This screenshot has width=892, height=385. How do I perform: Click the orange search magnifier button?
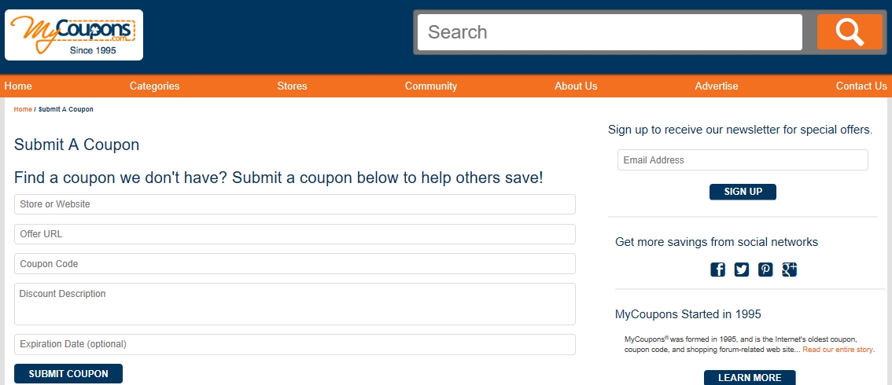pos(850,31)
